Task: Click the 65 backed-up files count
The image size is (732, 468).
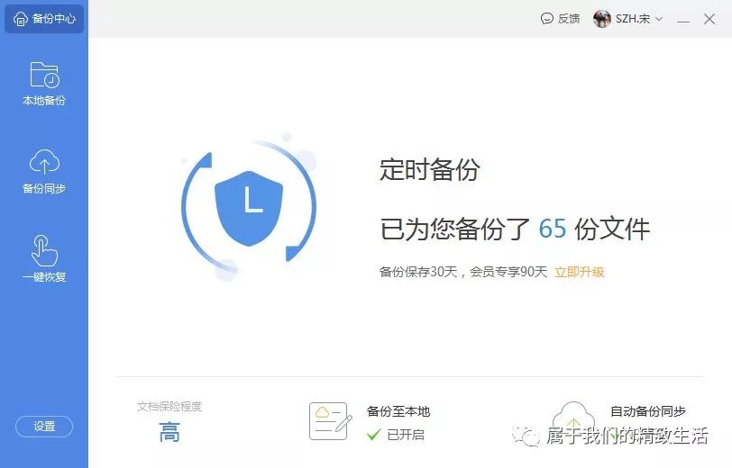Action: pos(553,229)
